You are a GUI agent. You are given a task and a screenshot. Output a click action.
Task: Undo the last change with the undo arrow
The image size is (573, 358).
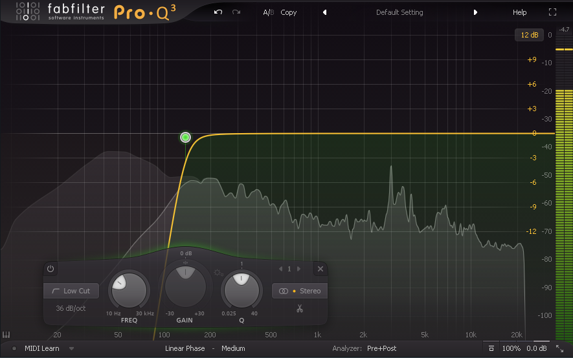click(x=218, y=12)
